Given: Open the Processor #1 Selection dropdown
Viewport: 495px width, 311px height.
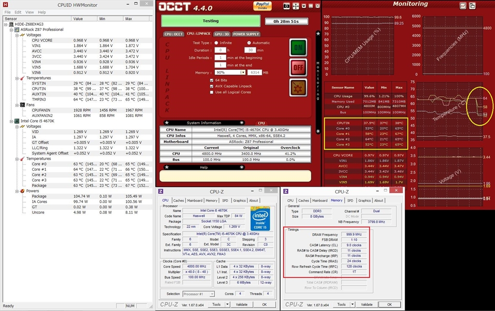Looking at the screenshot, I should [x=212, y=294].
